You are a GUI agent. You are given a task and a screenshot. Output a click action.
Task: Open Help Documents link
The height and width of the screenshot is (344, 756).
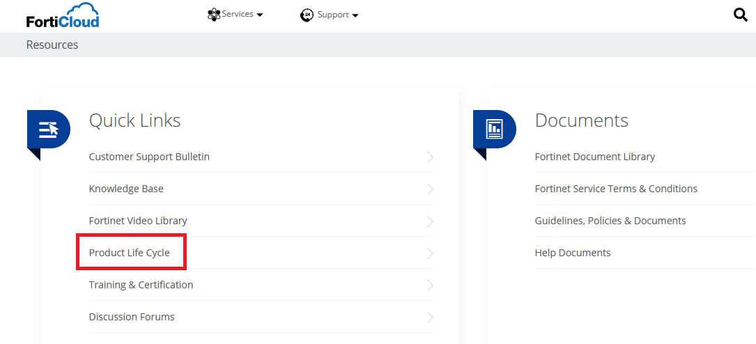pyautogui.click(x=573, y=253)
